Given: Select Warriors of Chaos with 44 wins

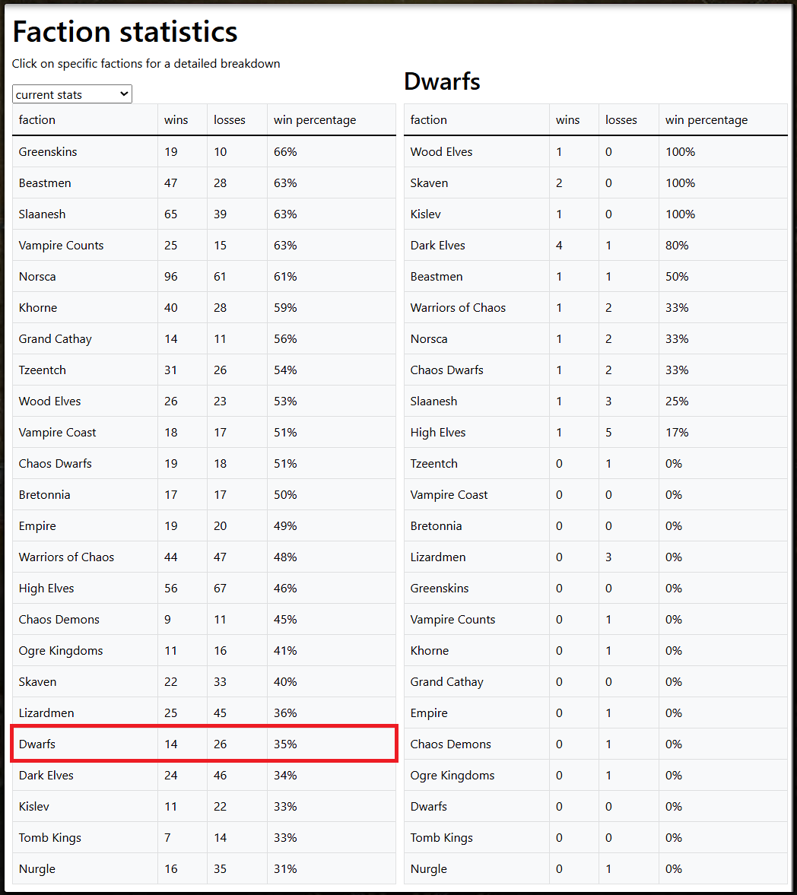Looking at the screenshot, I should pos(205,557).
